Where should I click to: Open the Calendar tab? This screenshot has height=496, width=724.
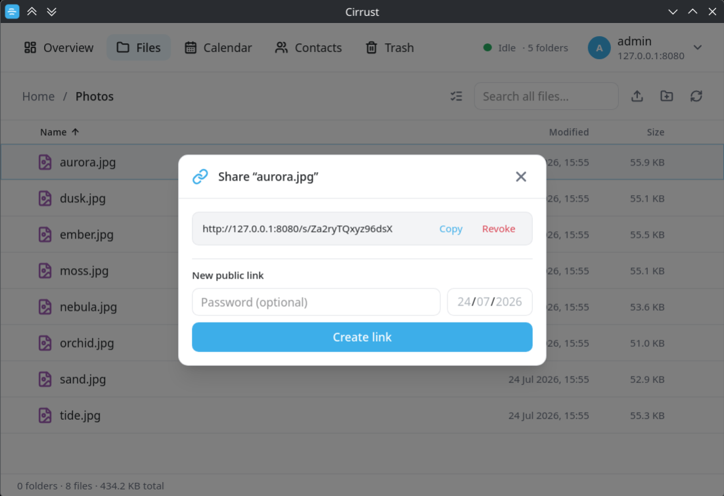218,47
